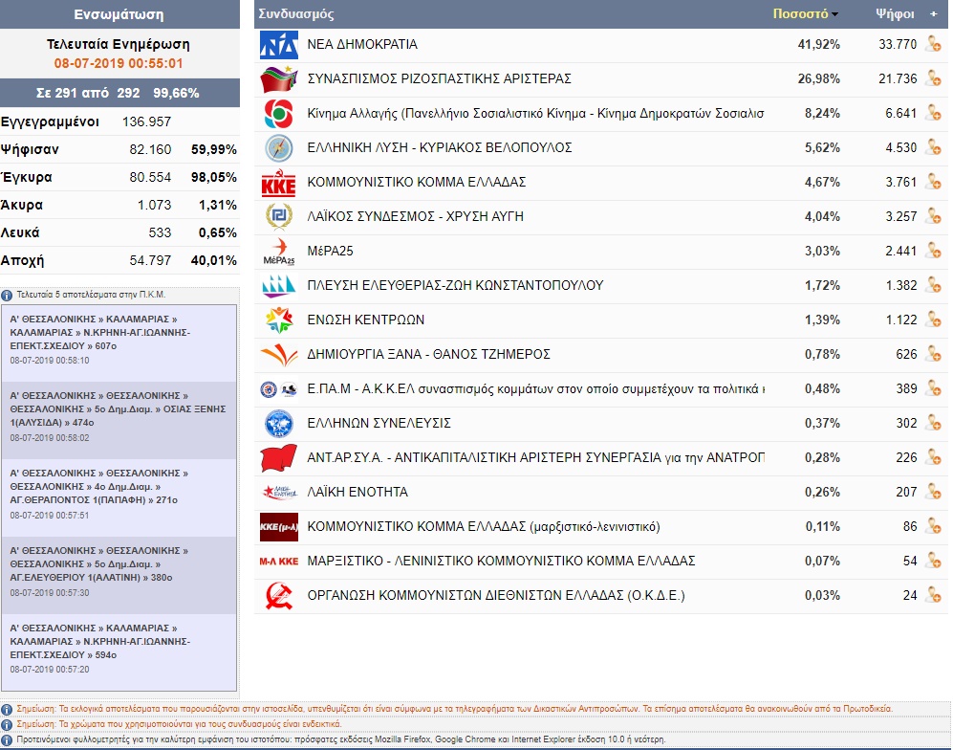Click the ΣΥΡΙΖΑ flag logo
The width and height of the screenshot is (953, 750).
279,79
